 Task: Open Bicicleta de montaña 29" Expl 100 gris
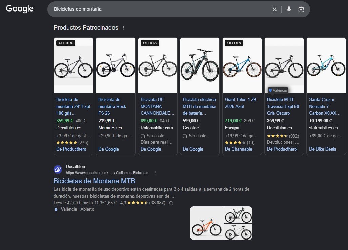click(73, 106)
